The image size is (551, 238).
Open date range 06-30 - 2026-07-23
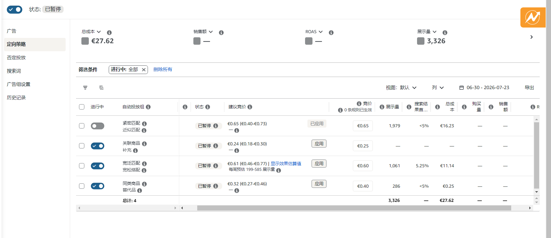tap(484, 88)
